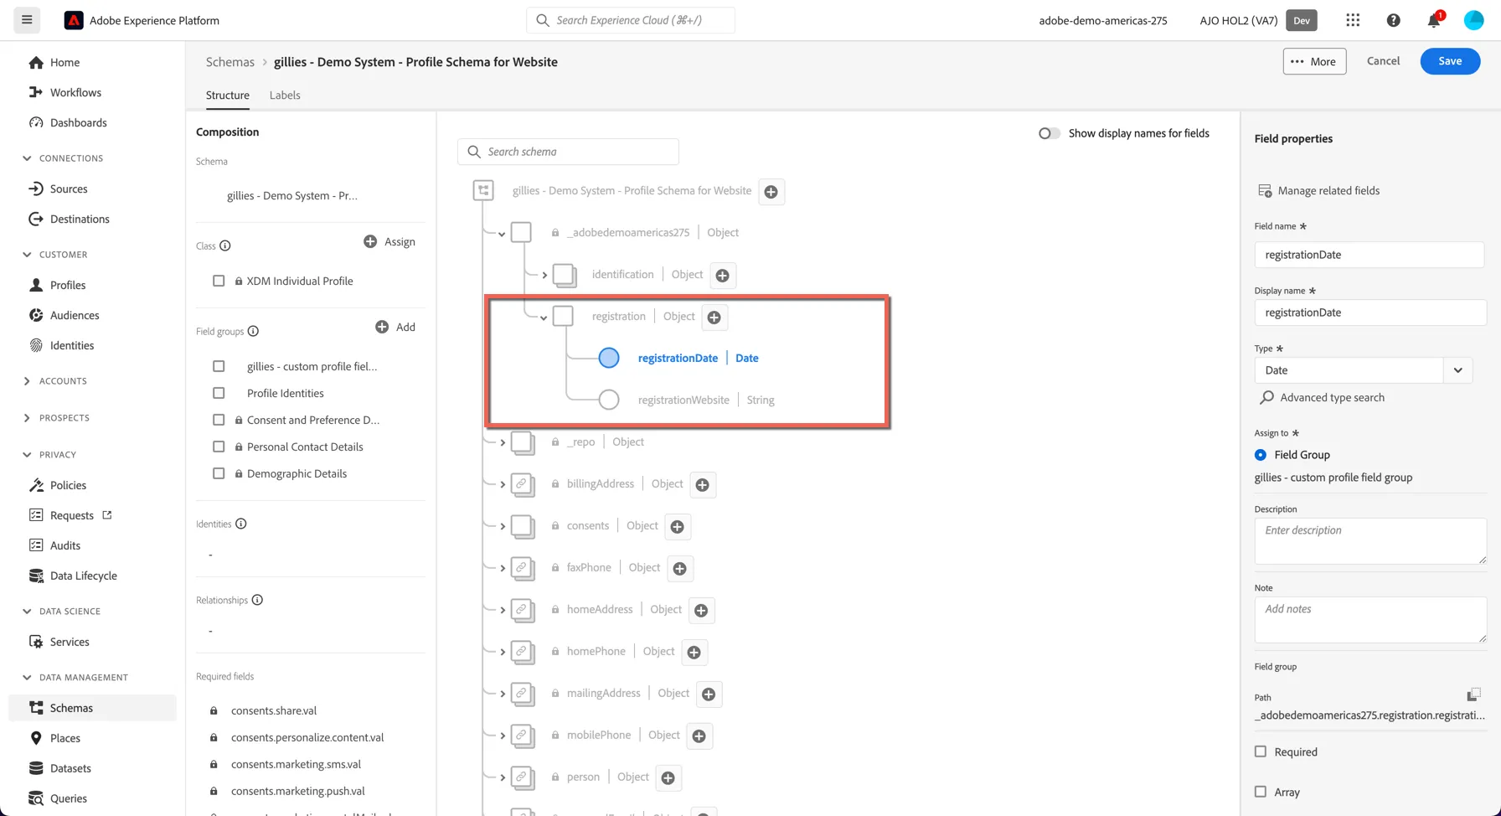Add field under billingAddress object

coord(703,485)
